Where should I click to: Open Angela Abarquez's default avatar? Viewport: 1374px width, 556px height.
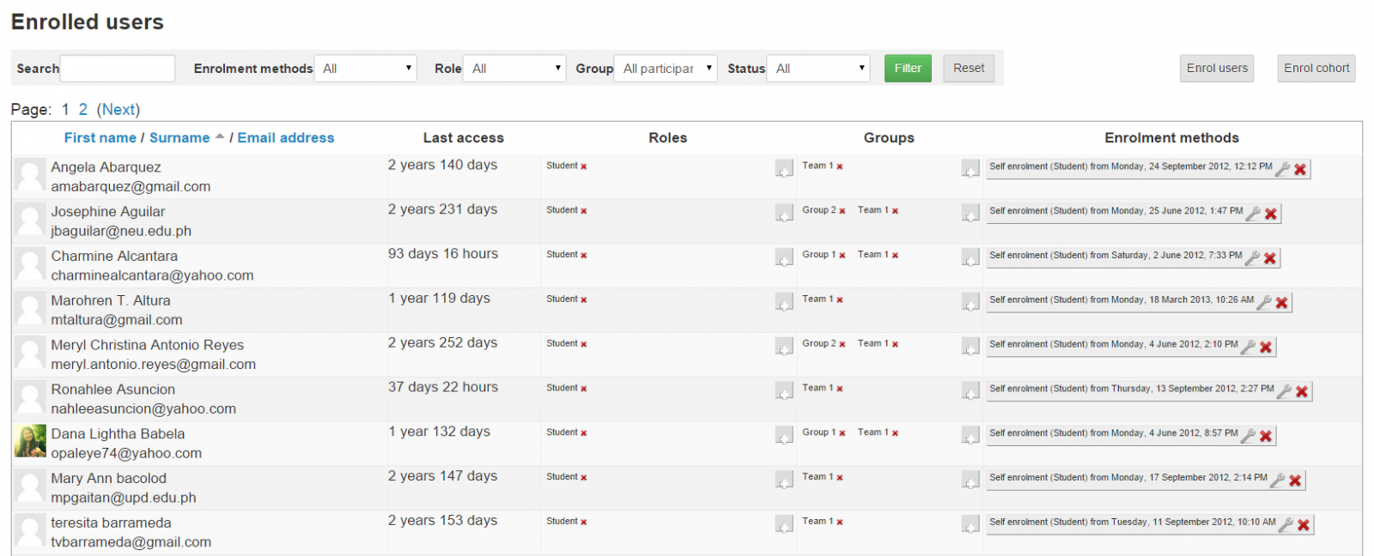point(30,174)
